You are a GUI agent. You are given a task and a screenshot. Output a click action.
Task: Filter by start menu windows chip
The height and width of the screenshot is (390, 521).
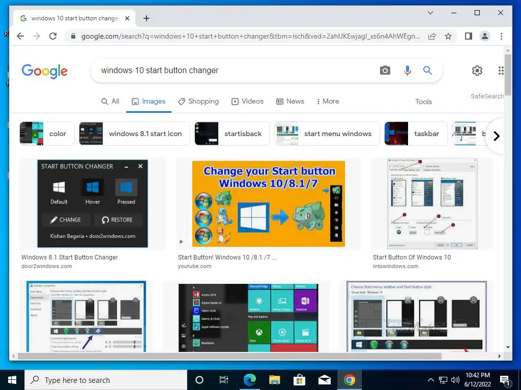click(x=327, y=134)
